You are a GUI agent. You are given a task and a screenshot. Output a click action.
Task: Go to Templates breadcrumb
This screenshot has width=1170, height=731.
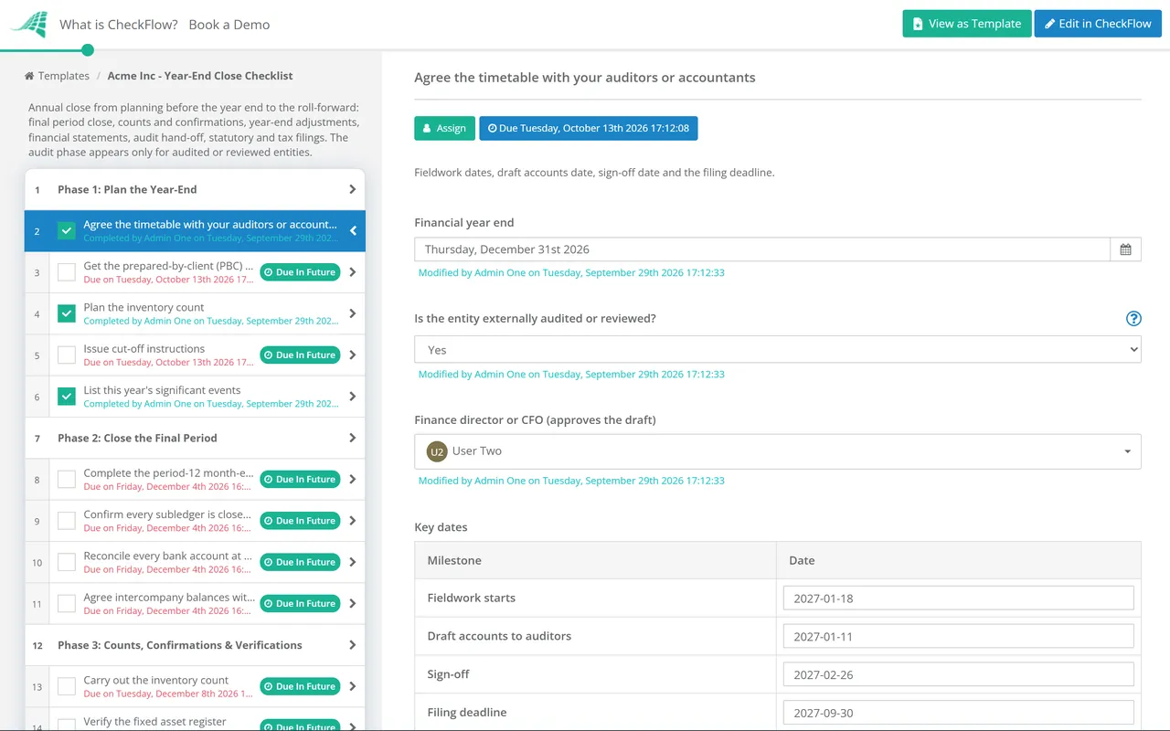coord(64,76)
